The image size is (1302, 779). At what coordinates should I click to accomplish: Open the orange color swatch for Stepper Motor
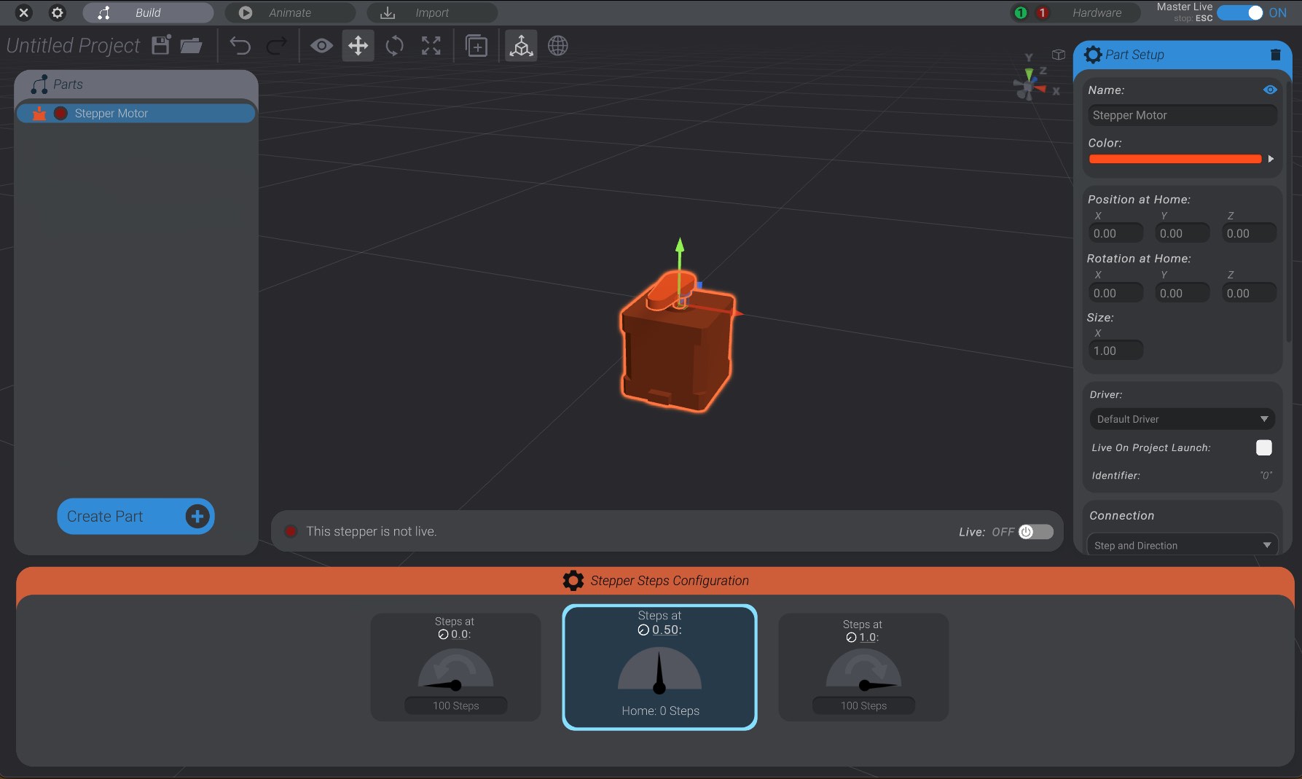1174,159
